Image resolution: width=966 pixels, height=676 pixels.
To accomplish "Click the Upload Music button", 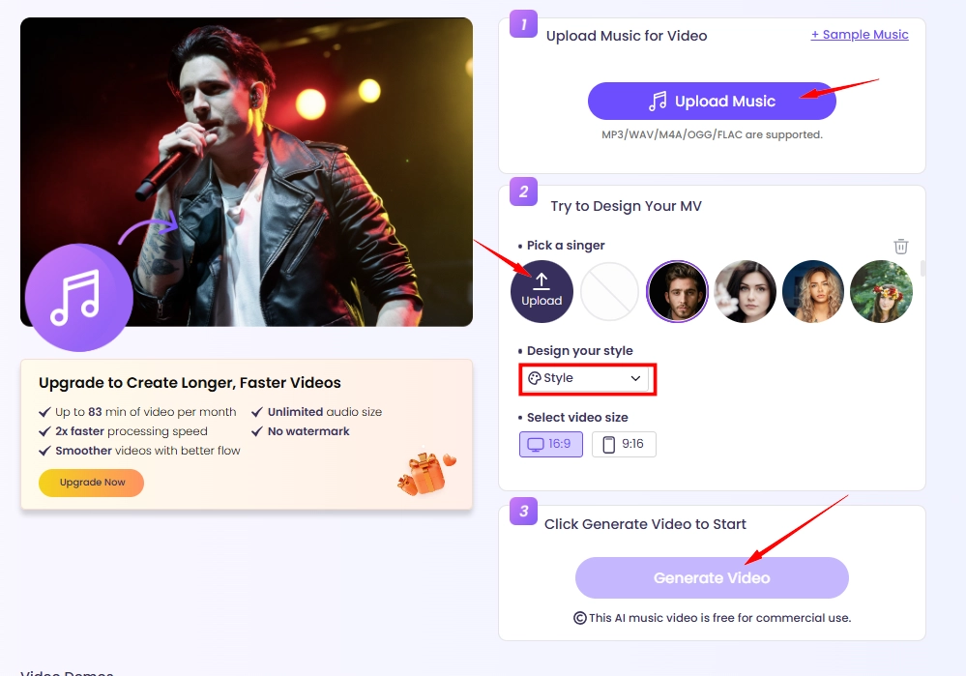I will click(x=712, y=101).
